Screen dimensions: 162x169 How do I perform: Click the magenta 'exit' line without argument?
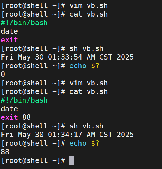[9, 40]
